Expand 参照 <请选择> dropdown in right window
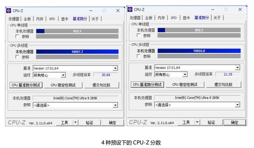Viewport: 254px width, 148px height. (x=237, y=105)
